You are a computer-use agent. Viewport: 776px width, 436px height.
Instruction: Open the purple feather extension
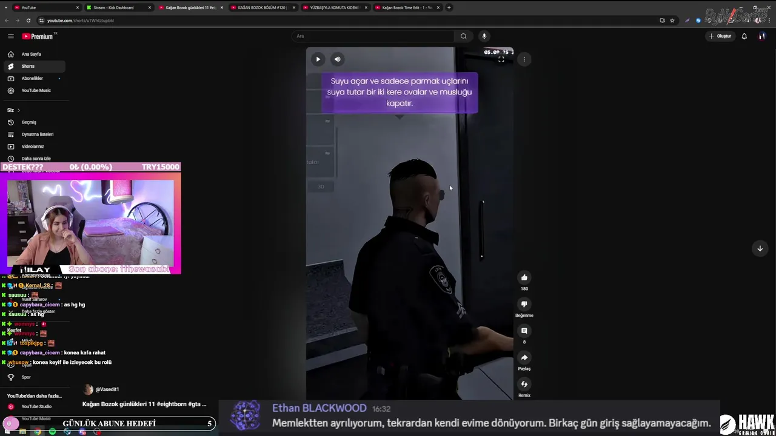(x=687, y=21)
